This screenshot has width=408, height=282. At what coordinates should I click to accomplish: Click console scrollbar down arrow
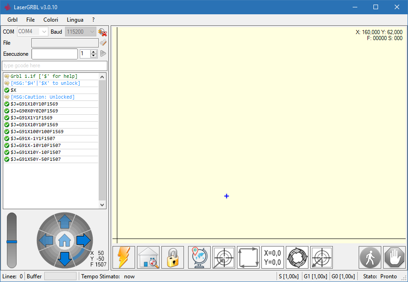(102, 205)
